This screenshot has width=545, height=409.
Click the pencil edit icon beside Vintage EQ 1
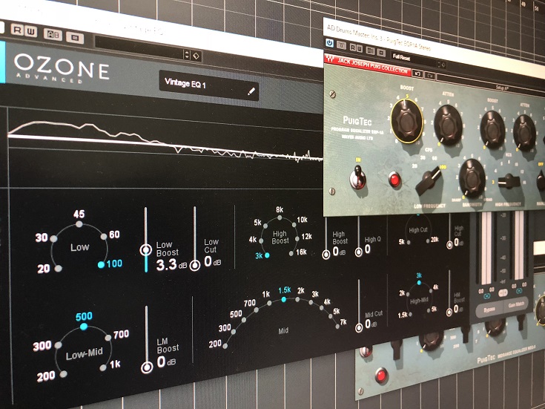pyautogui.click(x=251, y=91)
